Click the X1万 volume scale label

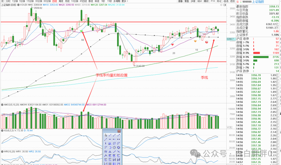(x=229, y=127)
